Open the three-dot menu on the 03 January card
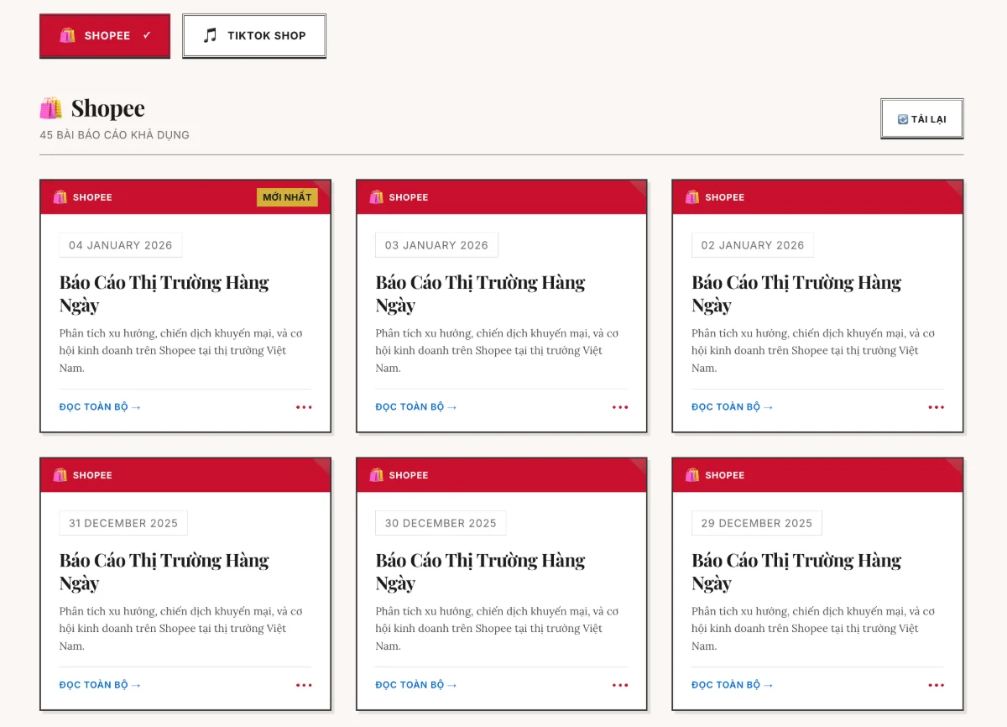 point(620,407)
